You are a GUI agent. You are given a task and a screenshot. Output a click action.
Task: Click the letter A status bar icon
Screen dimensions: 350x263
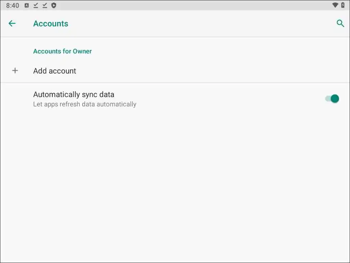click(27, 5)
